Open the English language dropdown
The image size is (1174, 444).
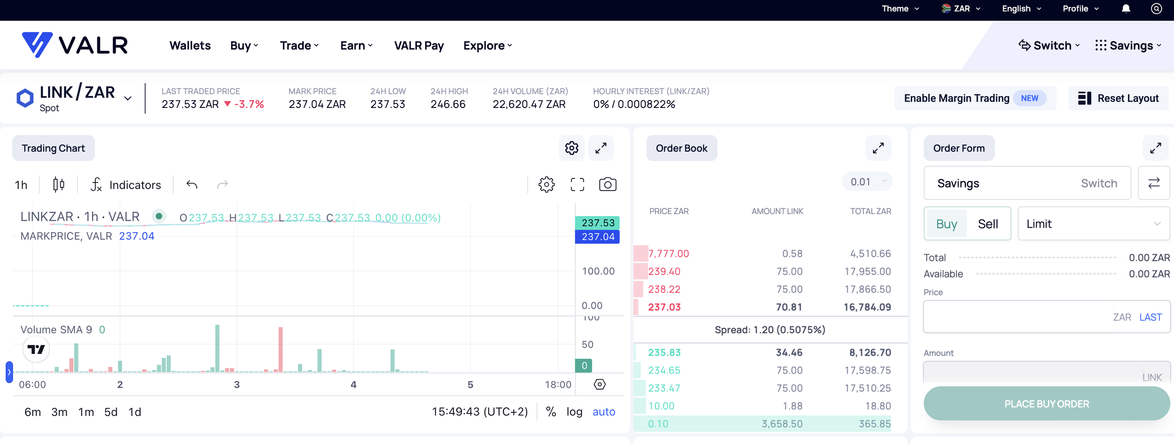coord(1021,8)
